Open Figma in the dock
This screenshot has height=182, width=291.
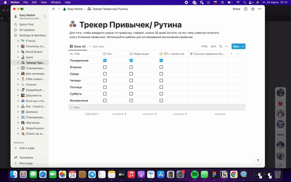coord(214,174)
